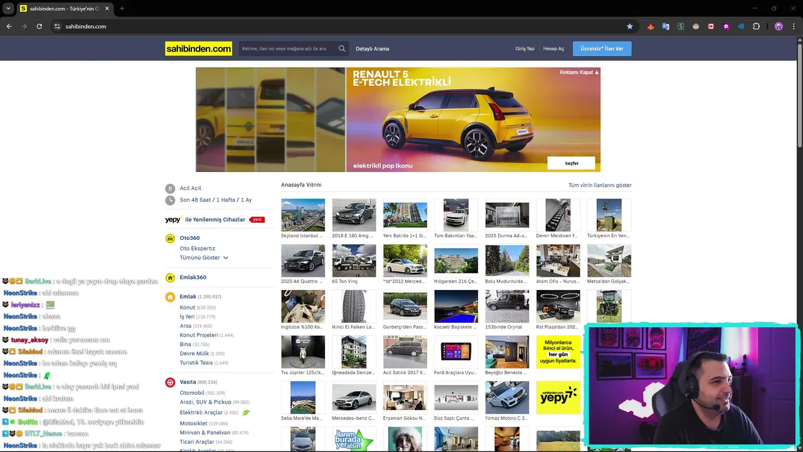Open the Devre Mülk category
Image resolution: width=803 pixels, height=452 pixels.
click(x=194, y=353)
